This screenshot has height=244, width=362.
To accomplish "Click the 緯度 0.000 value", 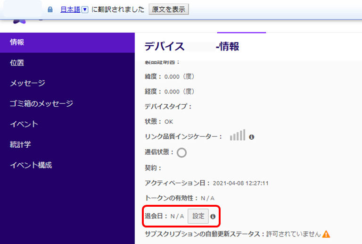I will click(179, 76).
